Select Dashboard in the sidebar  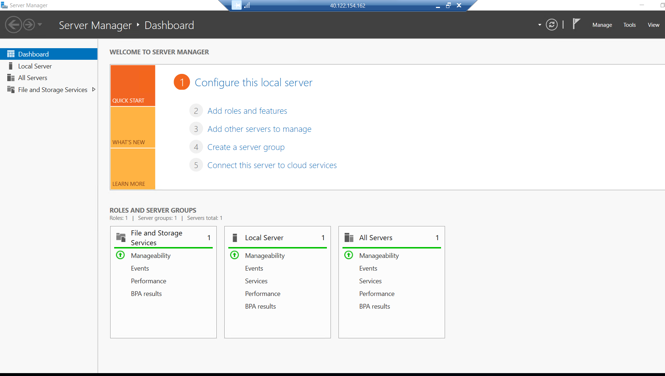[49, 54]
